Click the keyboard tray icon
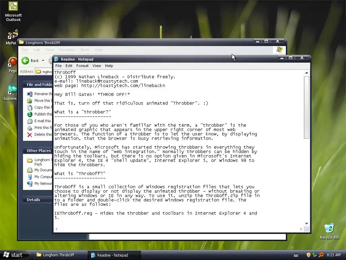The width and height of the screenshot is (346, 260). tap(296, 255)
